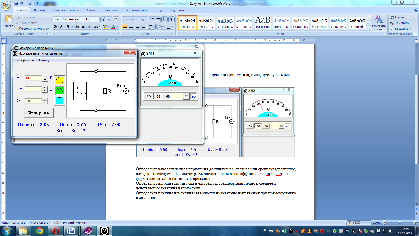419x236 pixels.
Task: Click the amplitude A input field
Action: (33, 78)
